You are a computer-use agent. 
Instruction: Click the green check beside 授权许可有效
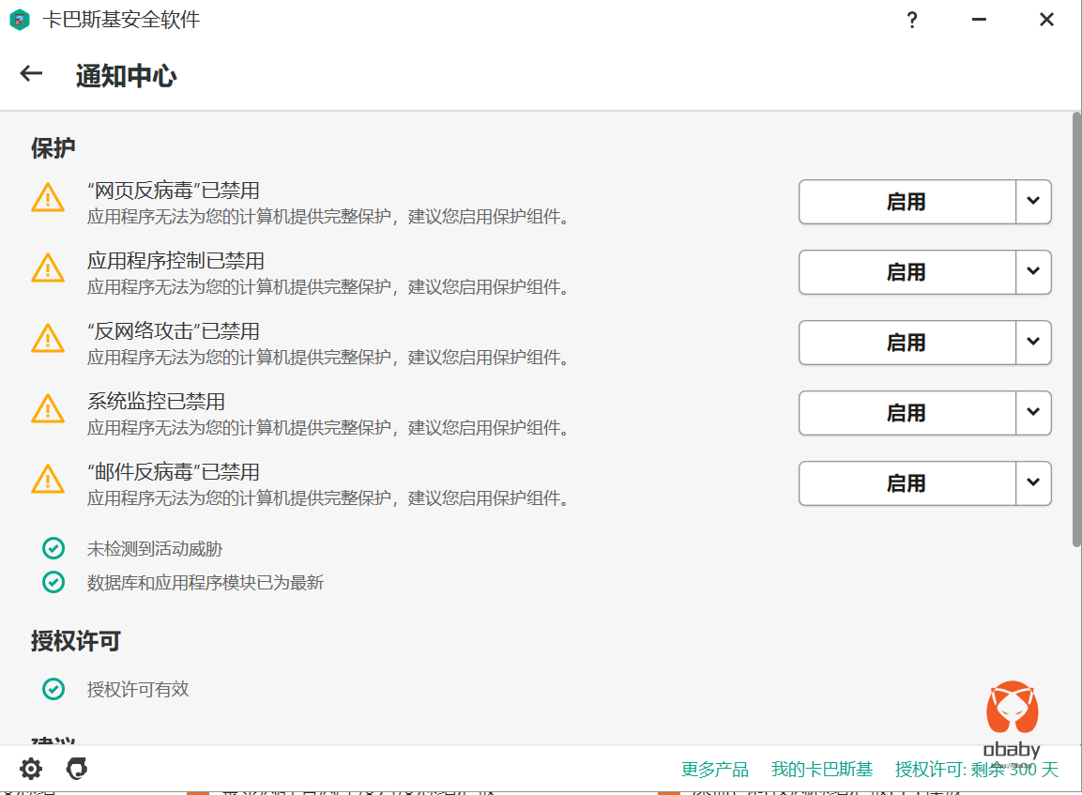pyautogui.click(x=53, y=689)
